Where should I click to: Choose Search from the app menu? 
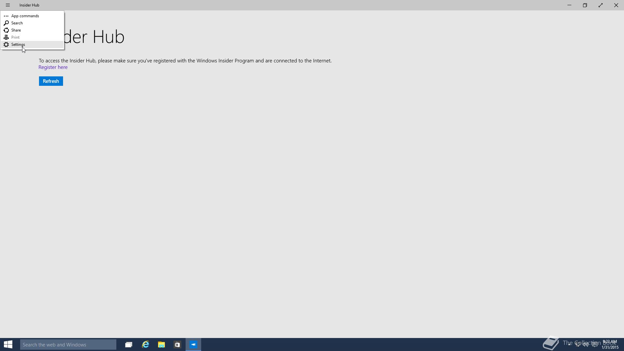[32, 23]
